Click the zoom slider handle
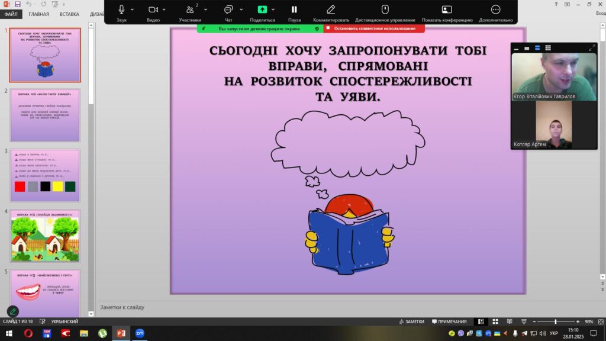 click(555, 321)
